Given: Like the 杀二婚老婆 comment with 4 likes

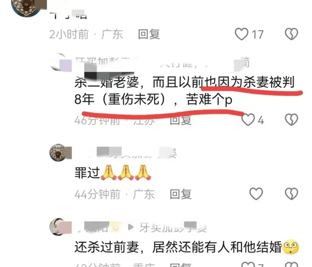Looking at the screenshot, I should [x=248, y=120].
